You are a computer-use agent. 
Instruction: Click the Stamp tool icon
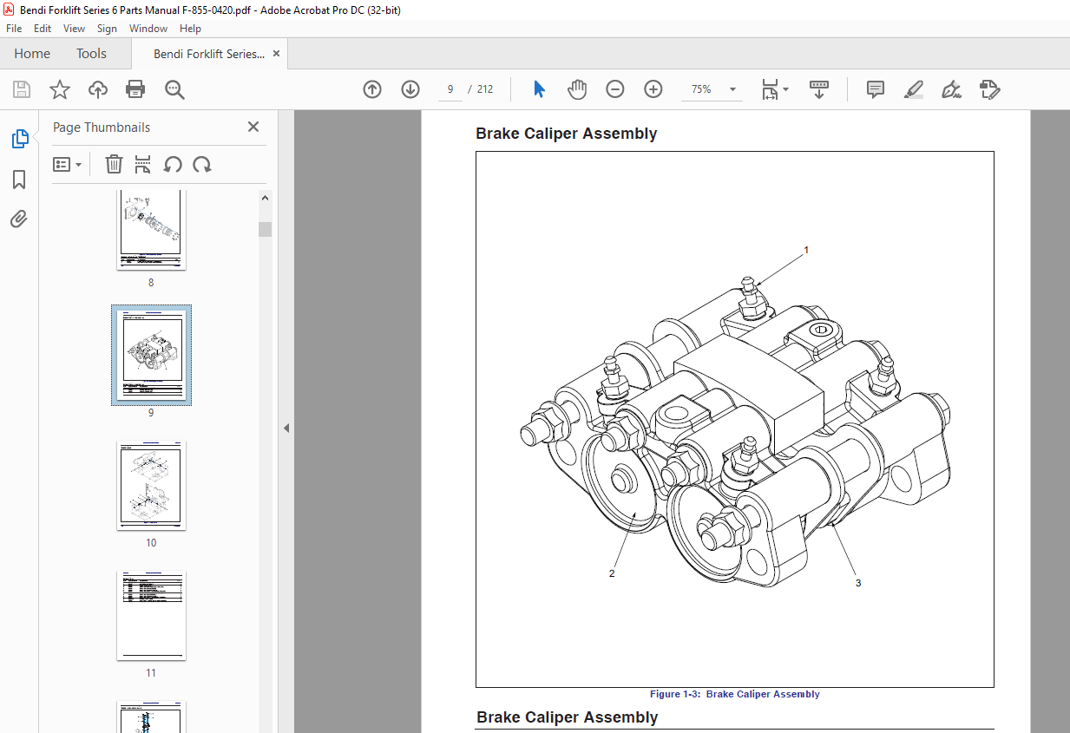pyautogui.click(x=989, y=89)
